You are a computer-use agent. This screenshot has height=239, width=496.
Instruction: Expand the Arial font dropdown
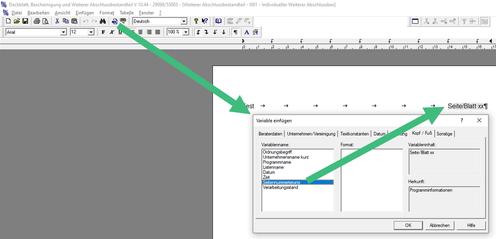tap(63, 32)
